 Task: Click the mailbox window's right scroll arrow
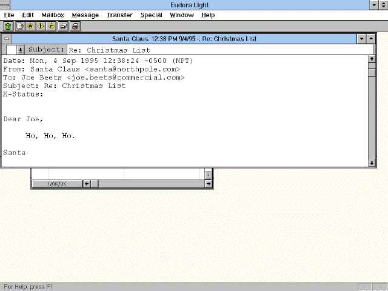(209, 184)
